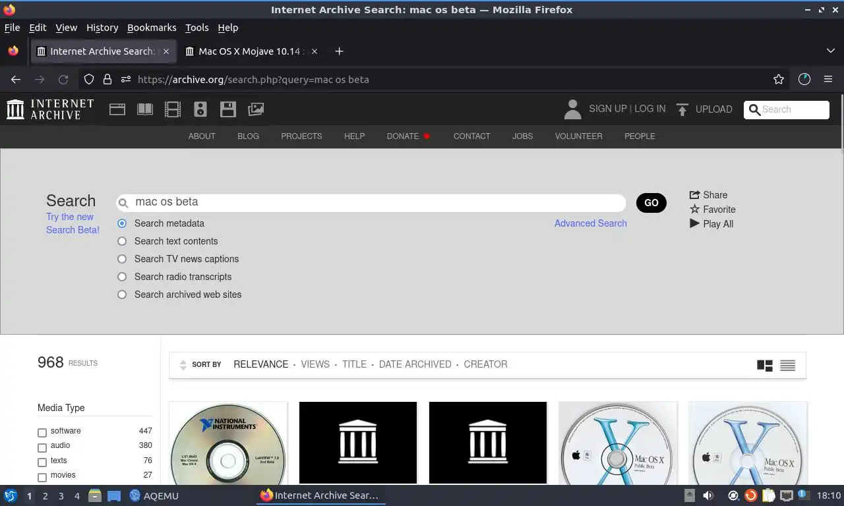
Task: Try the new Search Beta link
Action: (73, 223)
